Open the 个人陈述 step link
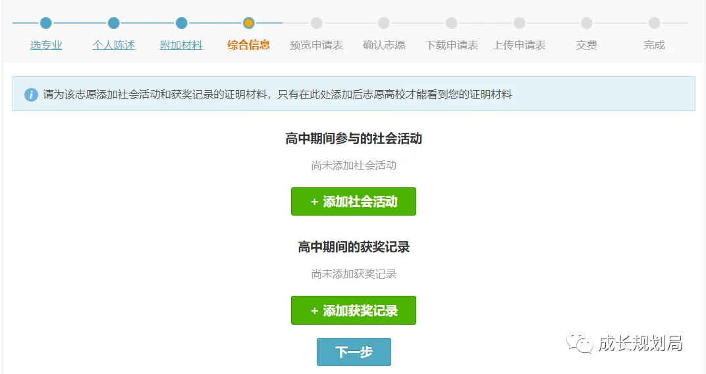 [x=113, y=45]
